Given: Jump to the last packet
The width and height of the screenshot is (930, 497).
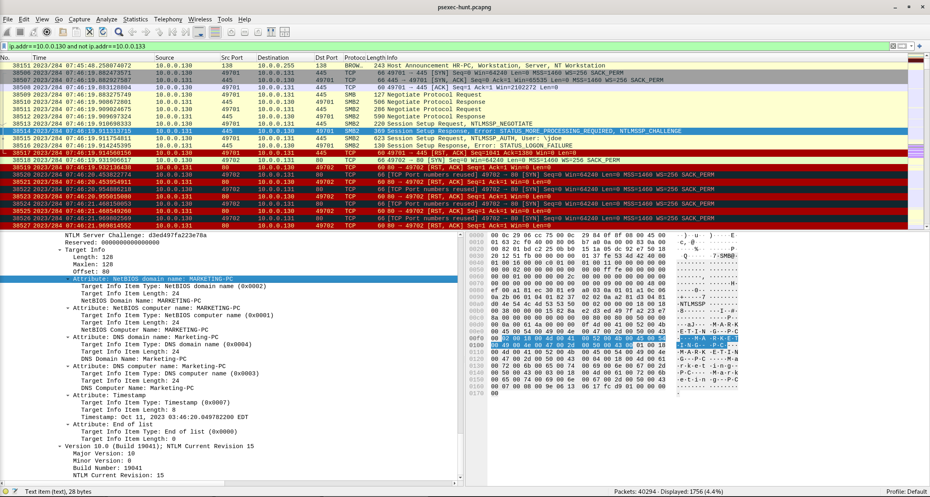Looking at the screenshot, I should coord(186,32).
